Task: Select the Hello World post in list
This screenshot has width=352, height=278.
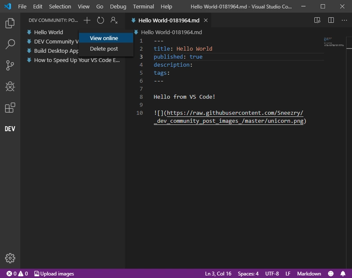Action: click(48, 32)
